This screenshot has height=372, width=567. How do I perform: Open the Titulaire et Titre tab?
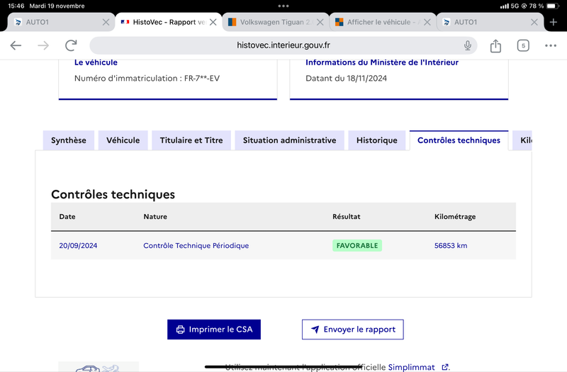pos(191,140)
